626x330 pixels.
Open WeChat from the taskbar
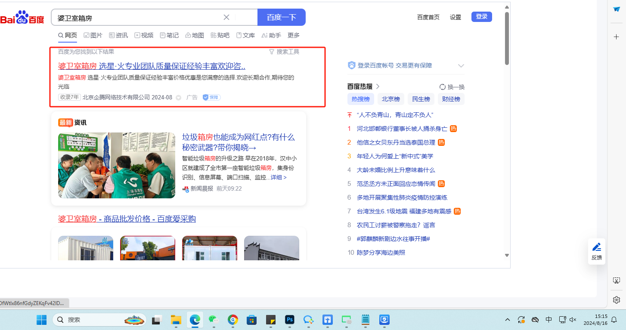214,320
